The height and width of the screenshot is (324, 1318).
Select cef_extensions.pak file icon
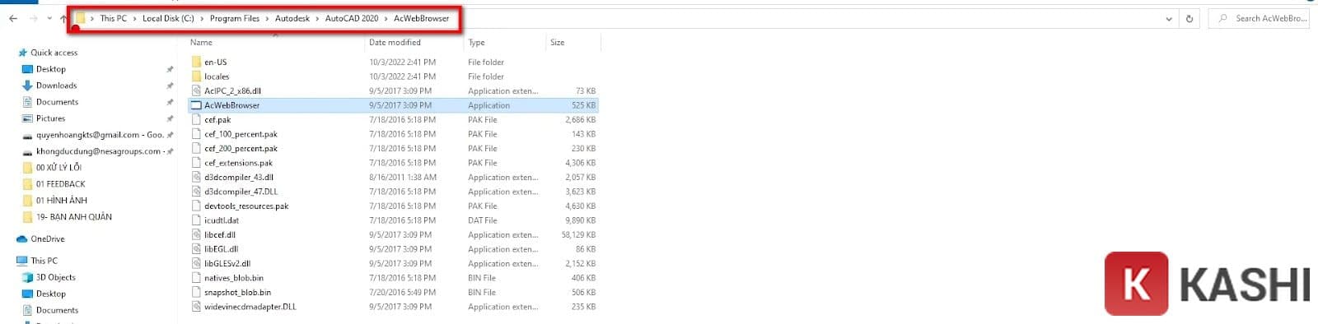coord(196,163)
